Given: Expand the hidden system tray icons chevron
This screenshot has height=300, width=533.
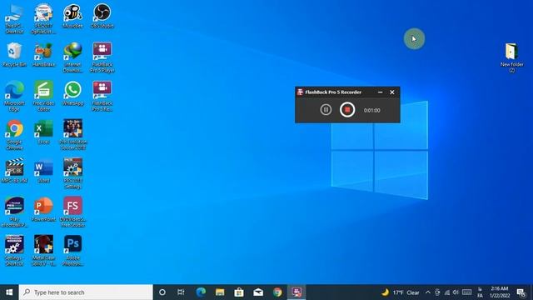Looking at the screenshot, I should pos(428,292).
